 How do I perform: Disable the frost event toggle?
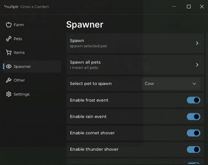[193, 100]
